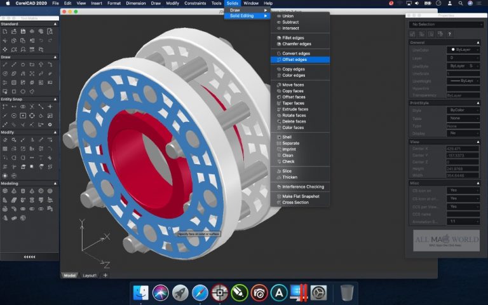This screenshot has height=305, width=488.
Task: Click the help question mark in Properties
Action: click(449, 34)
